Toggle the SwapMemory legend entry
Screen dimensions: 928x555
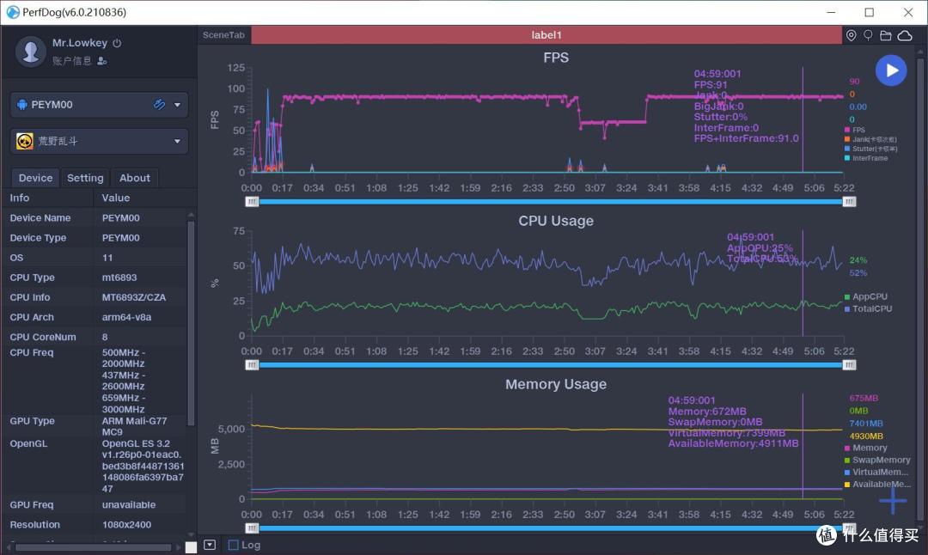[x=877, y=460]
